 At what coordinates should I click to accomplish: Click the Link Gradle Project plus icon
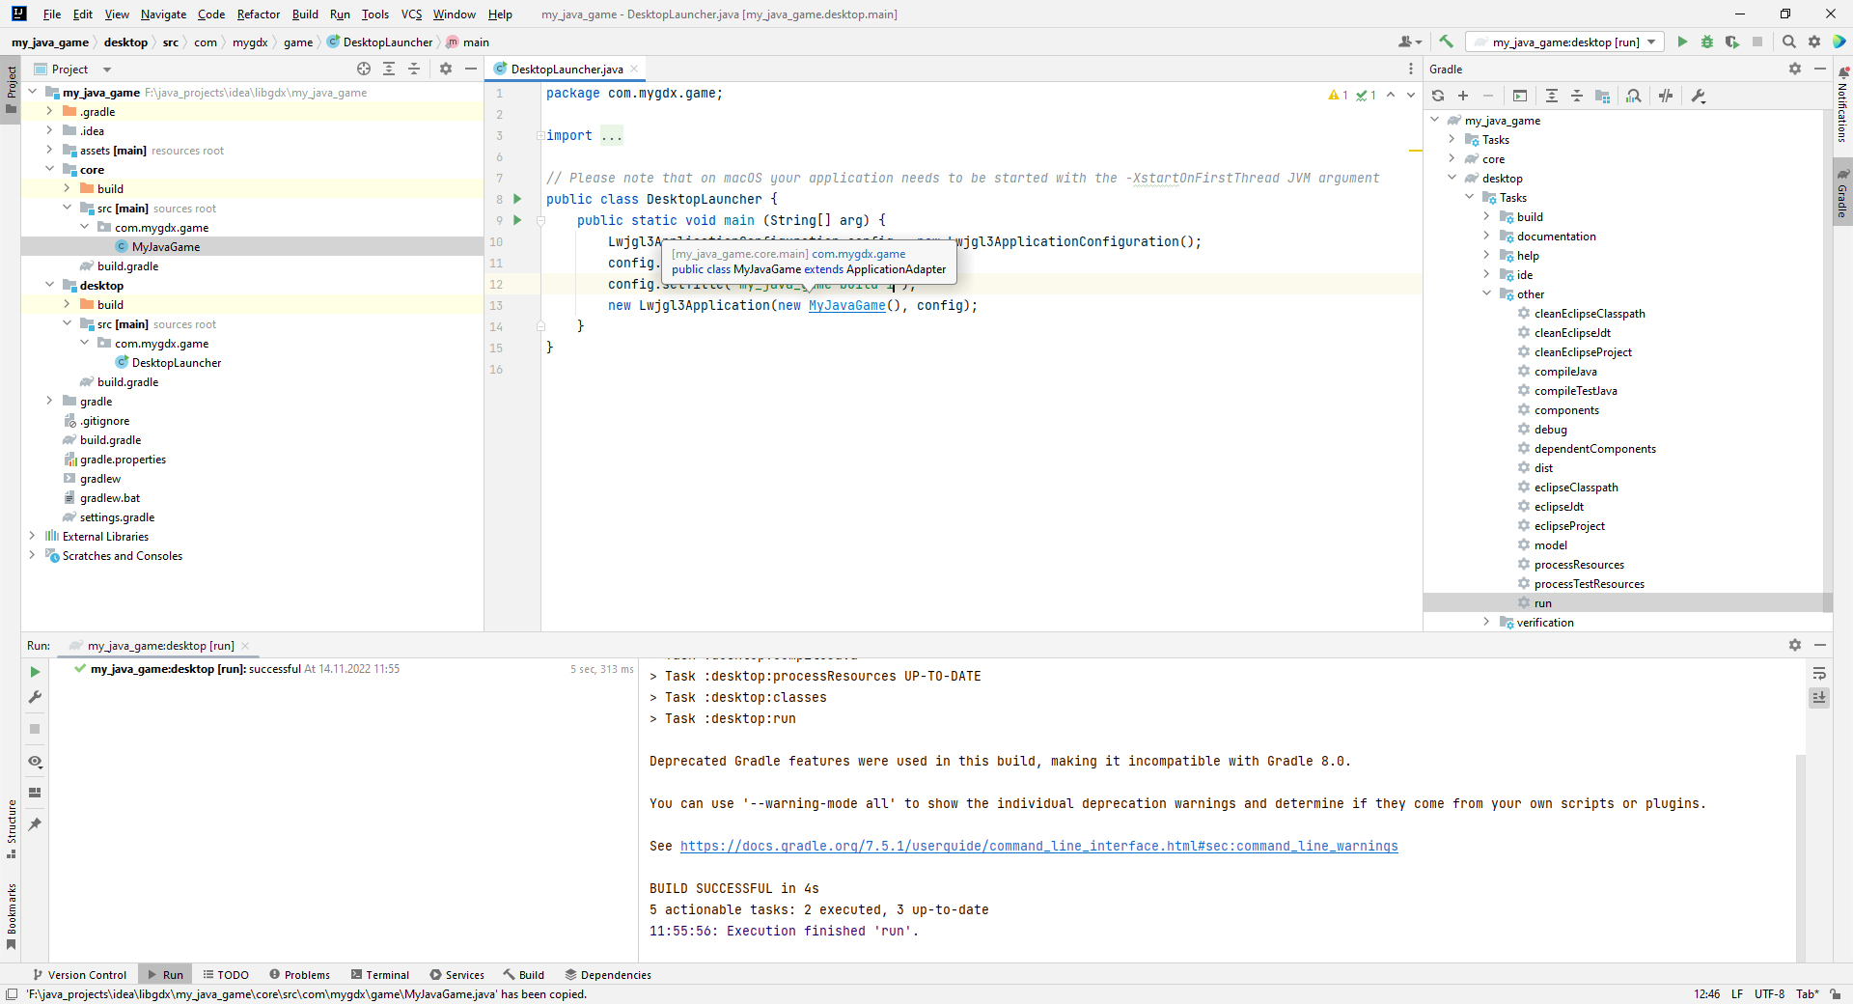(x=1463, y=96)
